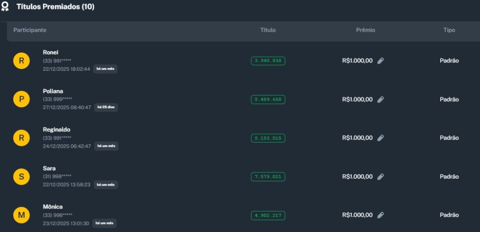
Task: Click the Títulos Premiados award ribbon icon
Action: [5, 7]
